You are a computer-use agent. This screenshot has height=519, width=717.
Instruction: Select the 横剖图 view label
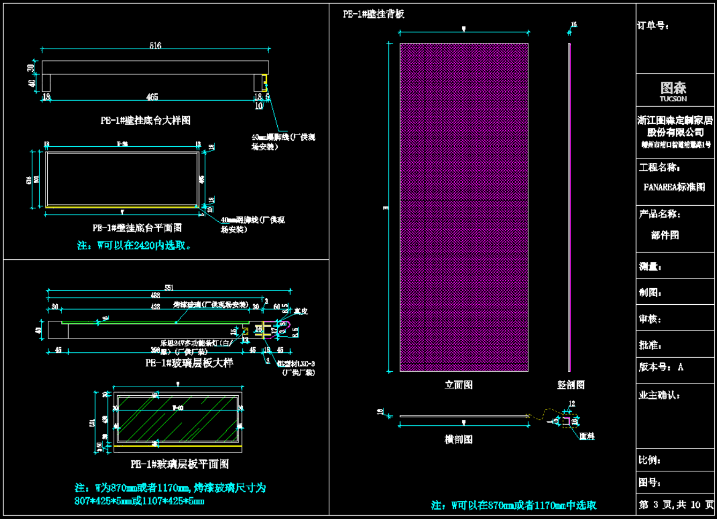459,439
